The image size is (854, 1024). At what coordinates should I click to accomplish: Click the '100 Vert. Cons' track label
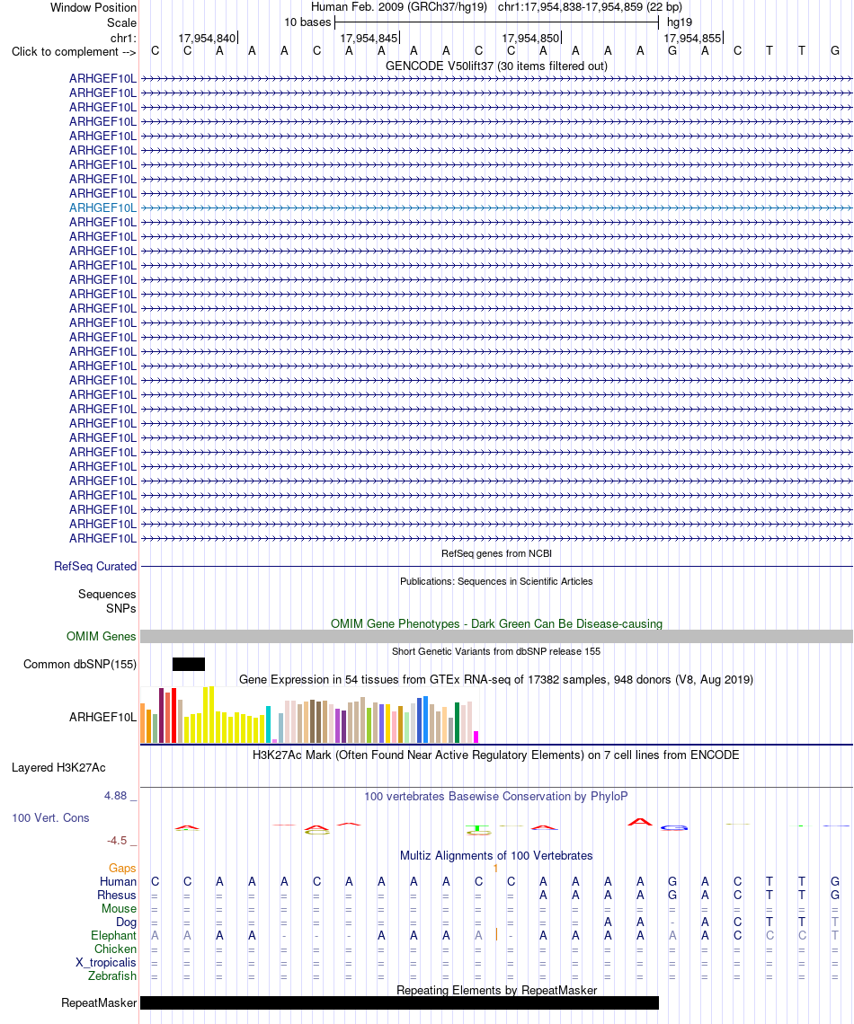point(50,817)
